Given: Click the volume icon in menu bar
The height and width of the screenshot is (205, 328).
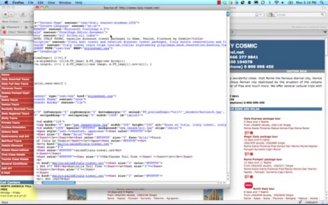Looking at the screenshot, I should [283, 3].
